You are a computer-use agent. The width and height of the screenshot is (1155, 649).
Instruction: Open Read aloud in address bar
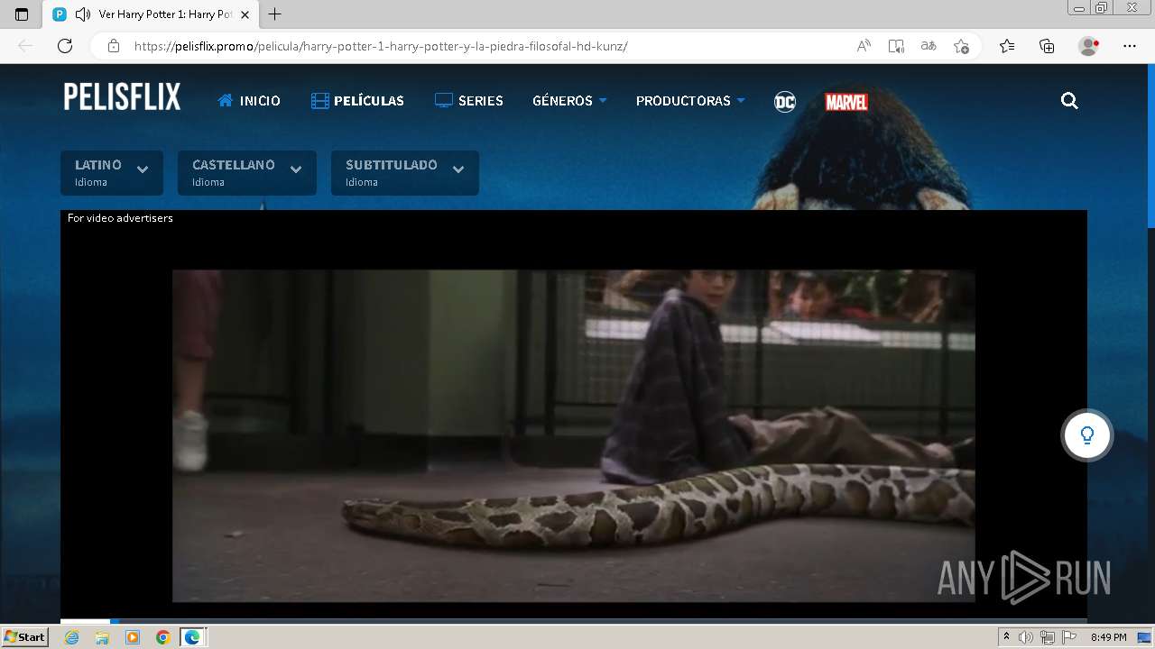[x=864, y=46]
